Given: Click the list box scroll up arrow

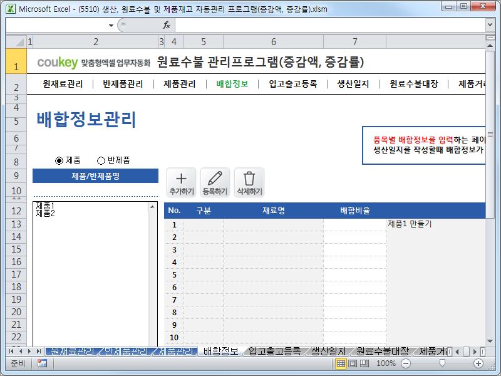Looking at the screenshot, I should coord(152,207).
